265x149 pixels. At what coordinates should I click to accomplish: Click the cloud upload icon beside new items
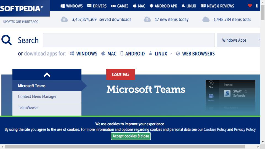click(x=147, y=19)
